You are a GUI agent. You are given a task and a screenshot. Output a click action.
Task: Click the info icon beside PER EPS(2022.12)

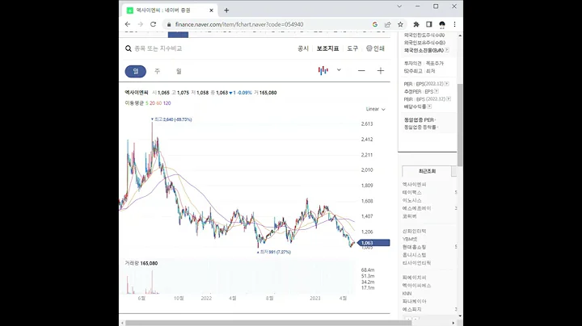click(x=447, y=84)
